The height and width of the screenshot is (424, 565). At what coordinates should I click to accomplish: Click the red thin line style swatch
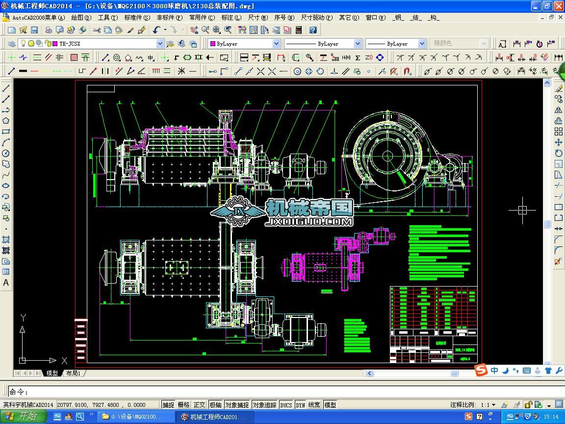(34, 71)
